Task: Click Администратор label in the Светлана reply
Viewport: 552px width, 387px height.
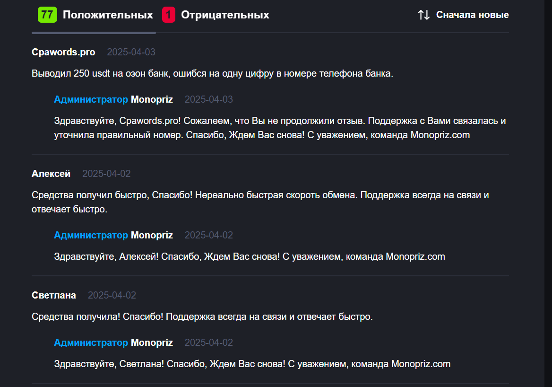Action: 91,343
